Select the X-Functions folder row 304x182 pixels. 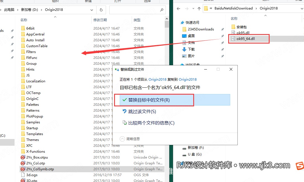(92, 152)
